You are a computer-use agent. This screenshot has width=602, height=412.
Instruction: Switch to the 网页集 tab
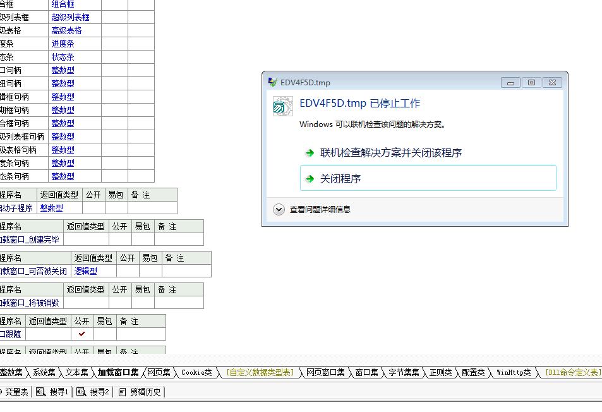159,373
